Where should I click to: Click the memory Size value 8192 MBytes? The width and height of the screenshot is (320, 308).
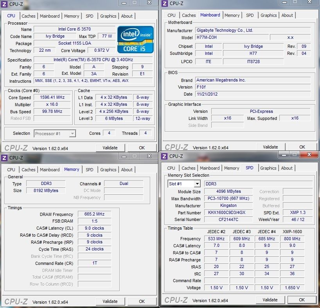pyautogui.click(x=46, y=190)
